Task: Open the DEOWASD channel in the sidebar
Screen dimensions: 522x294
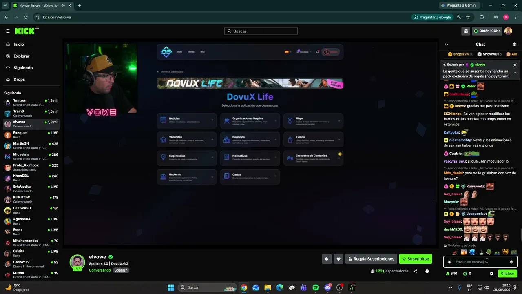Action: pyautogui.click(x=31, y=210)
